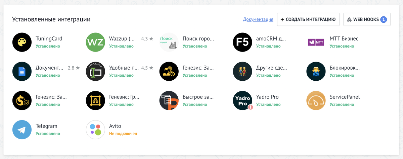The width and height of the screenshot is (403, 159).
Task: Select the TuningCard title text
Action: coord(49,38)
